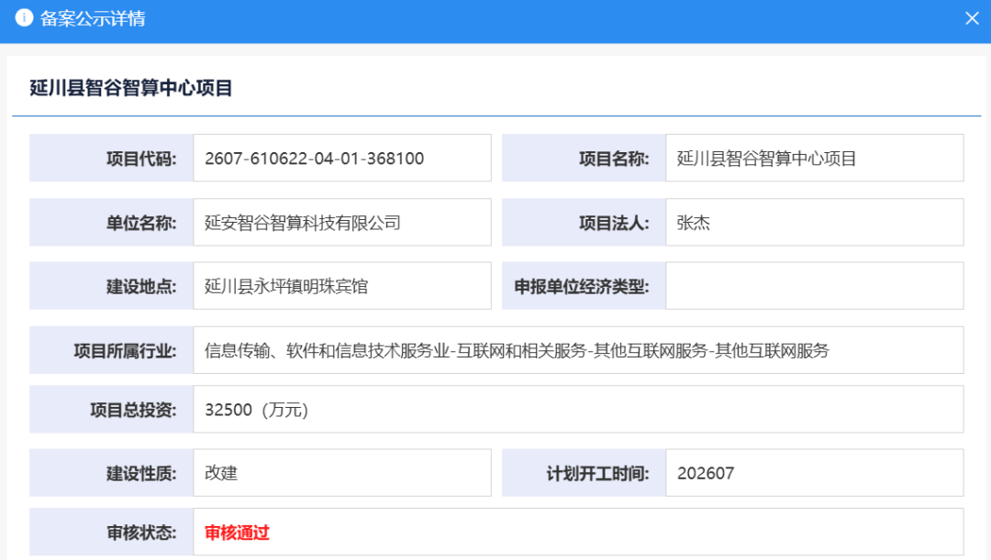
Task: Click the 延川县智谷智算中心项目 heading
Action: [x=131, y=88]
